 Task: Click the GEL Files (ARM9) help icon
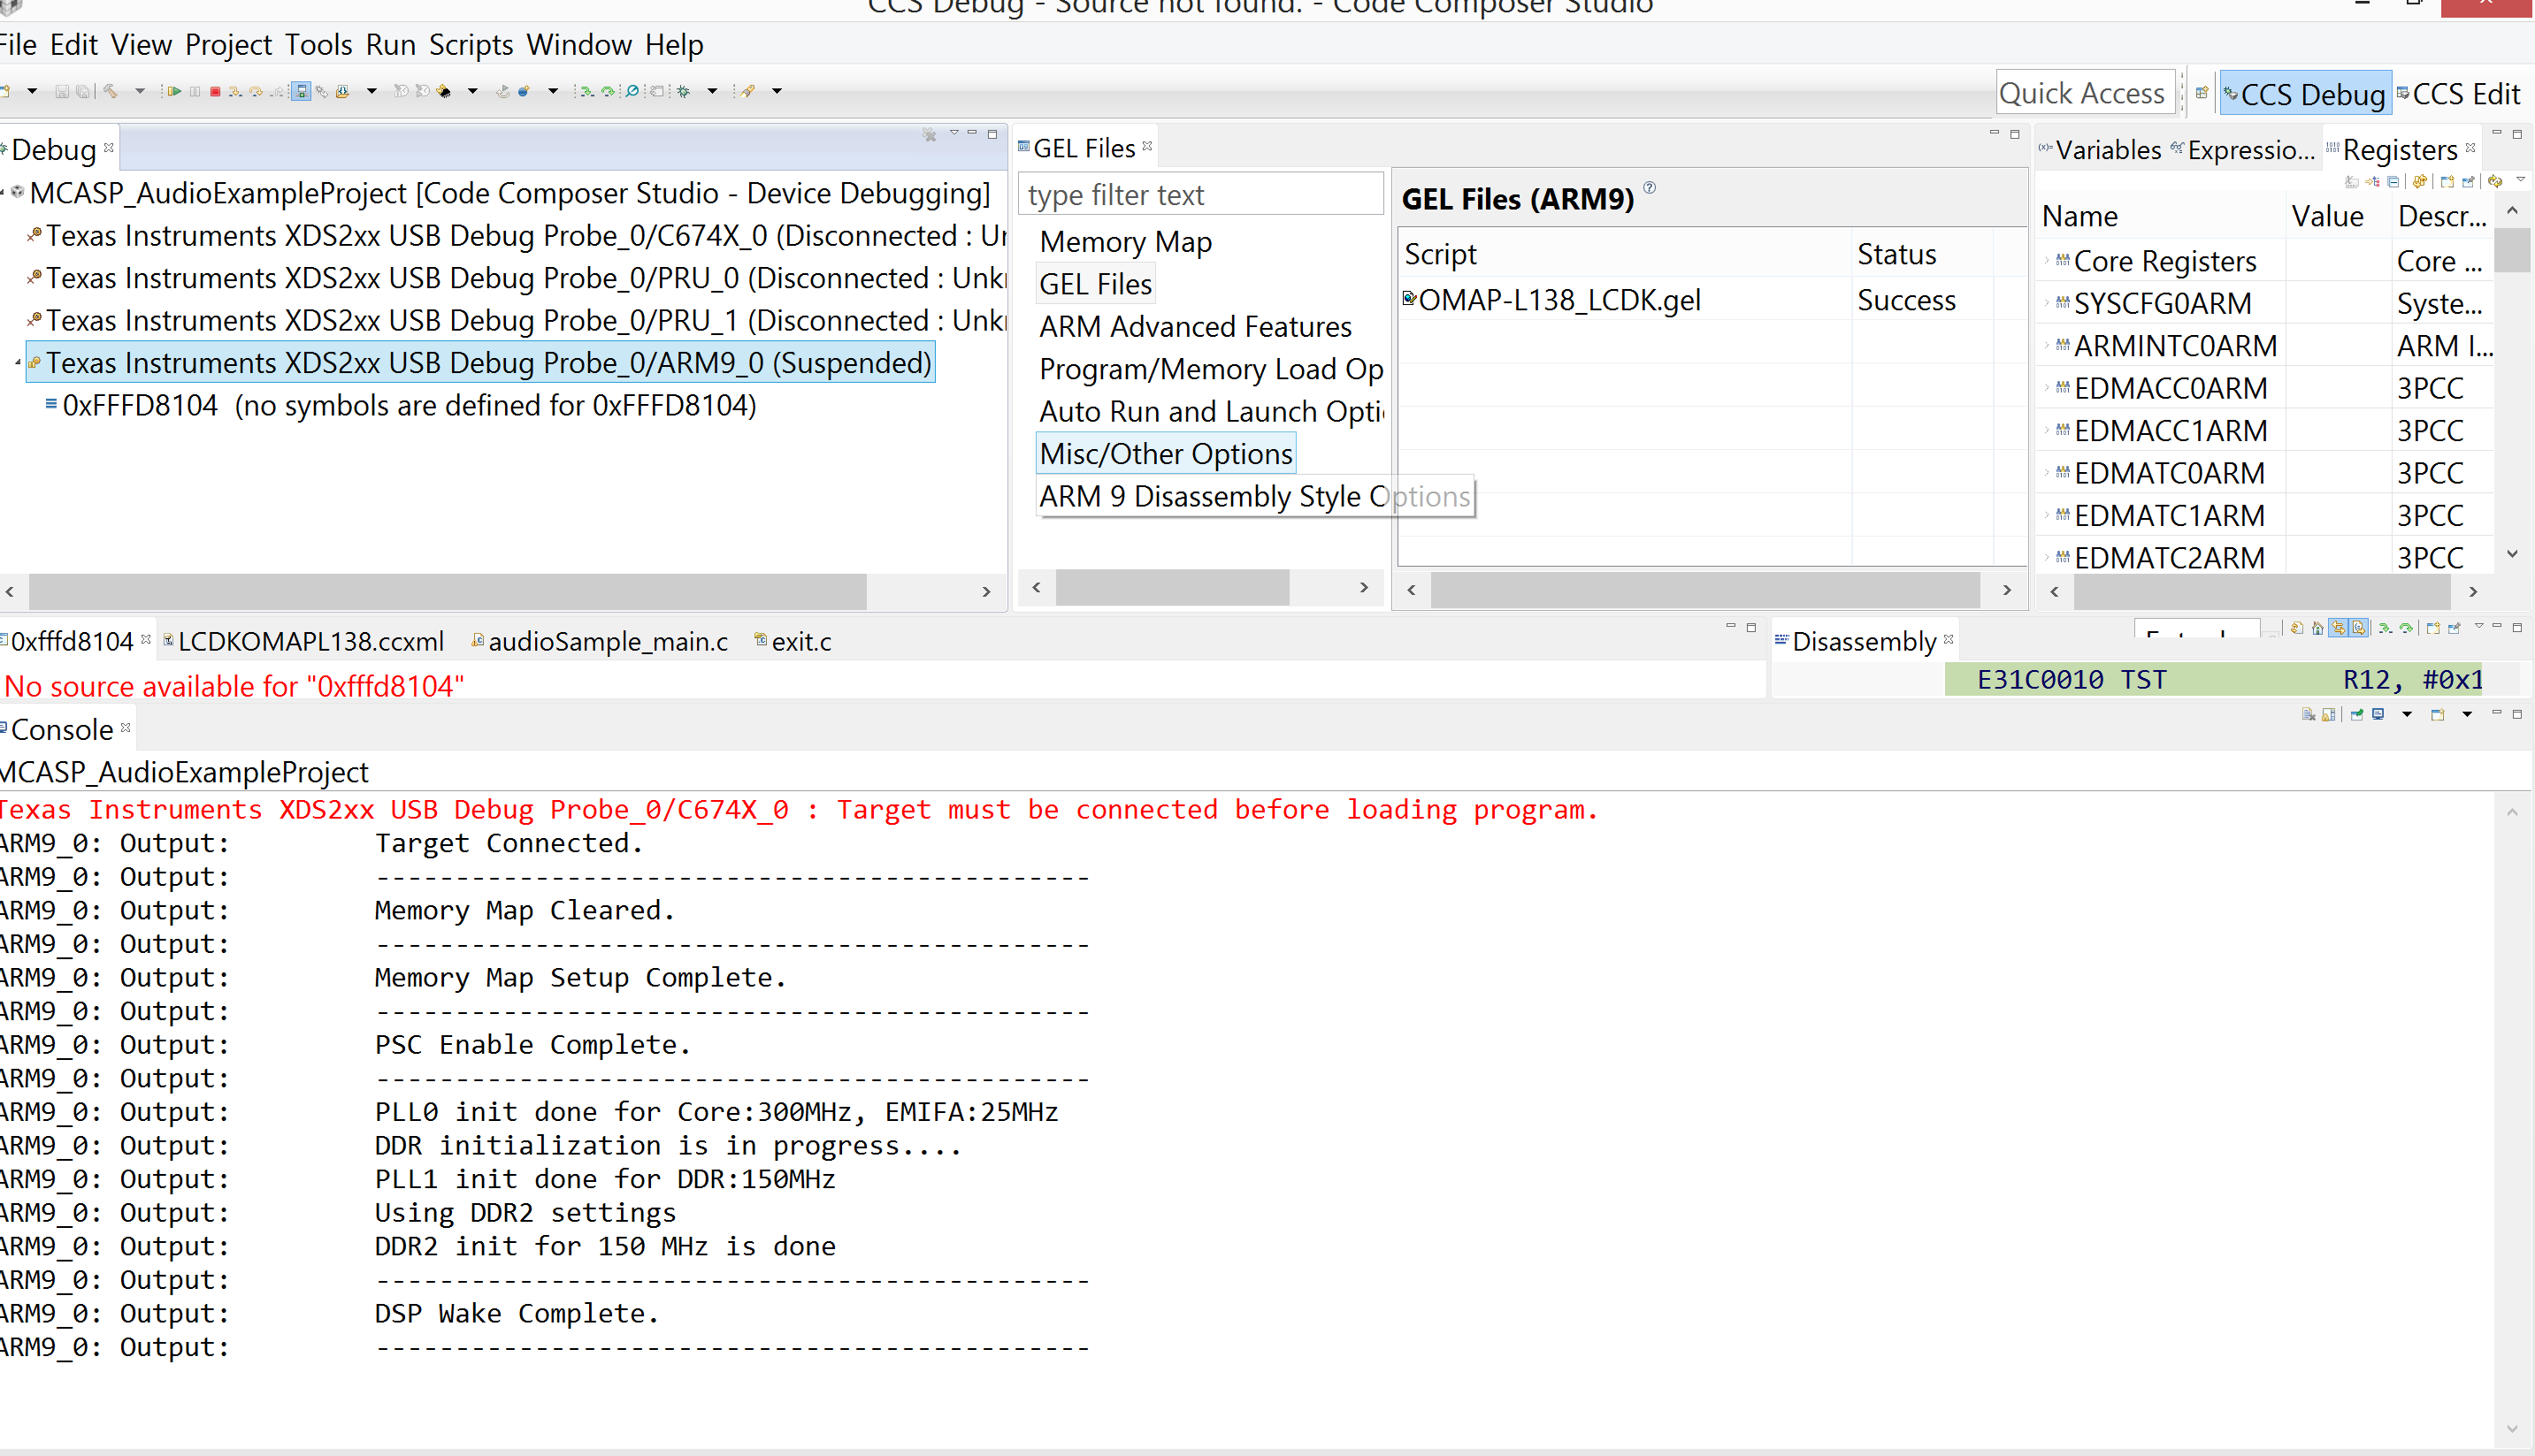[1650, 187]
